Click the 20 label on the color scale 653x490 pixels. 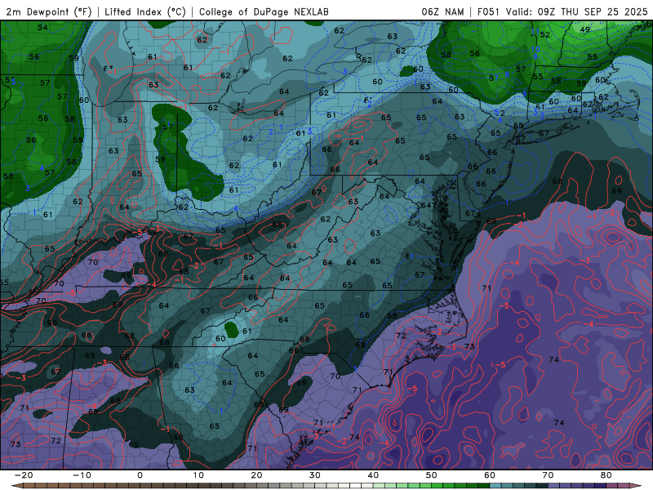tap(256, 475)
